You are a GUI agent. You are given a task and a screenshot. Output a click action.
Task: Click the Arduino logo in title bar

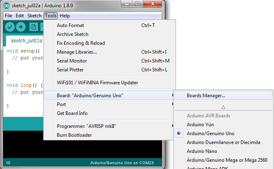pyautogui.click(x=6, y=6)
